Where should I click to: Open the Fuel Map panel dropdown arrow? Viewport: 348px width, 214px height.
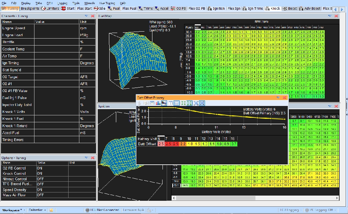329,16
